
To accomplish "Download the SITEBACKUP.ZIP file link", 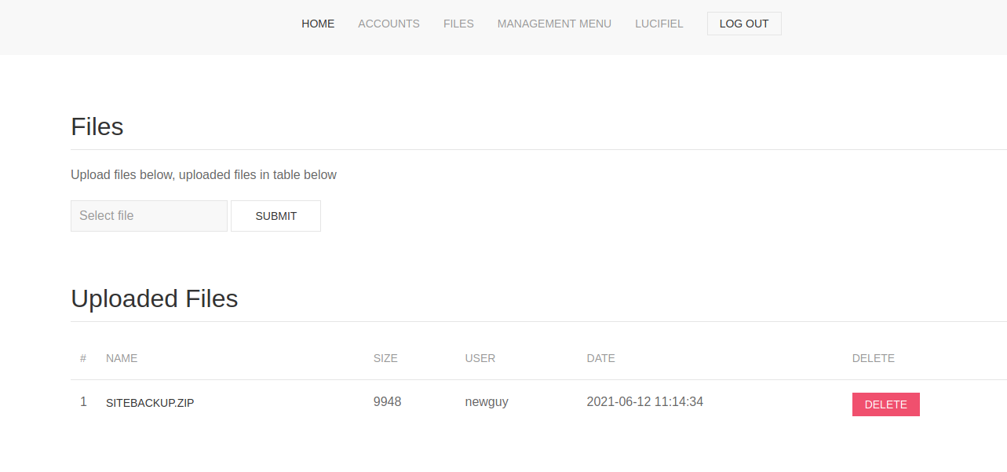I will pos(150,403).
